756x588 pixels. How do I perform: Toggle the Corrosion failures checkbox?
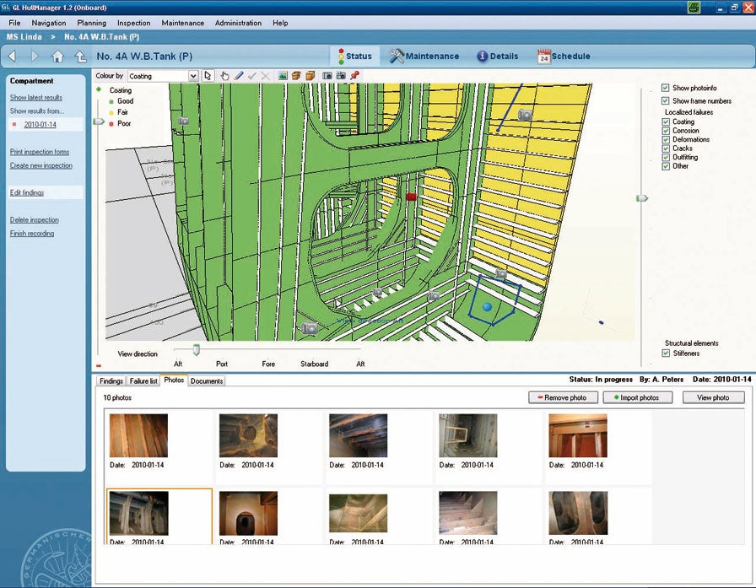[667, 131]
